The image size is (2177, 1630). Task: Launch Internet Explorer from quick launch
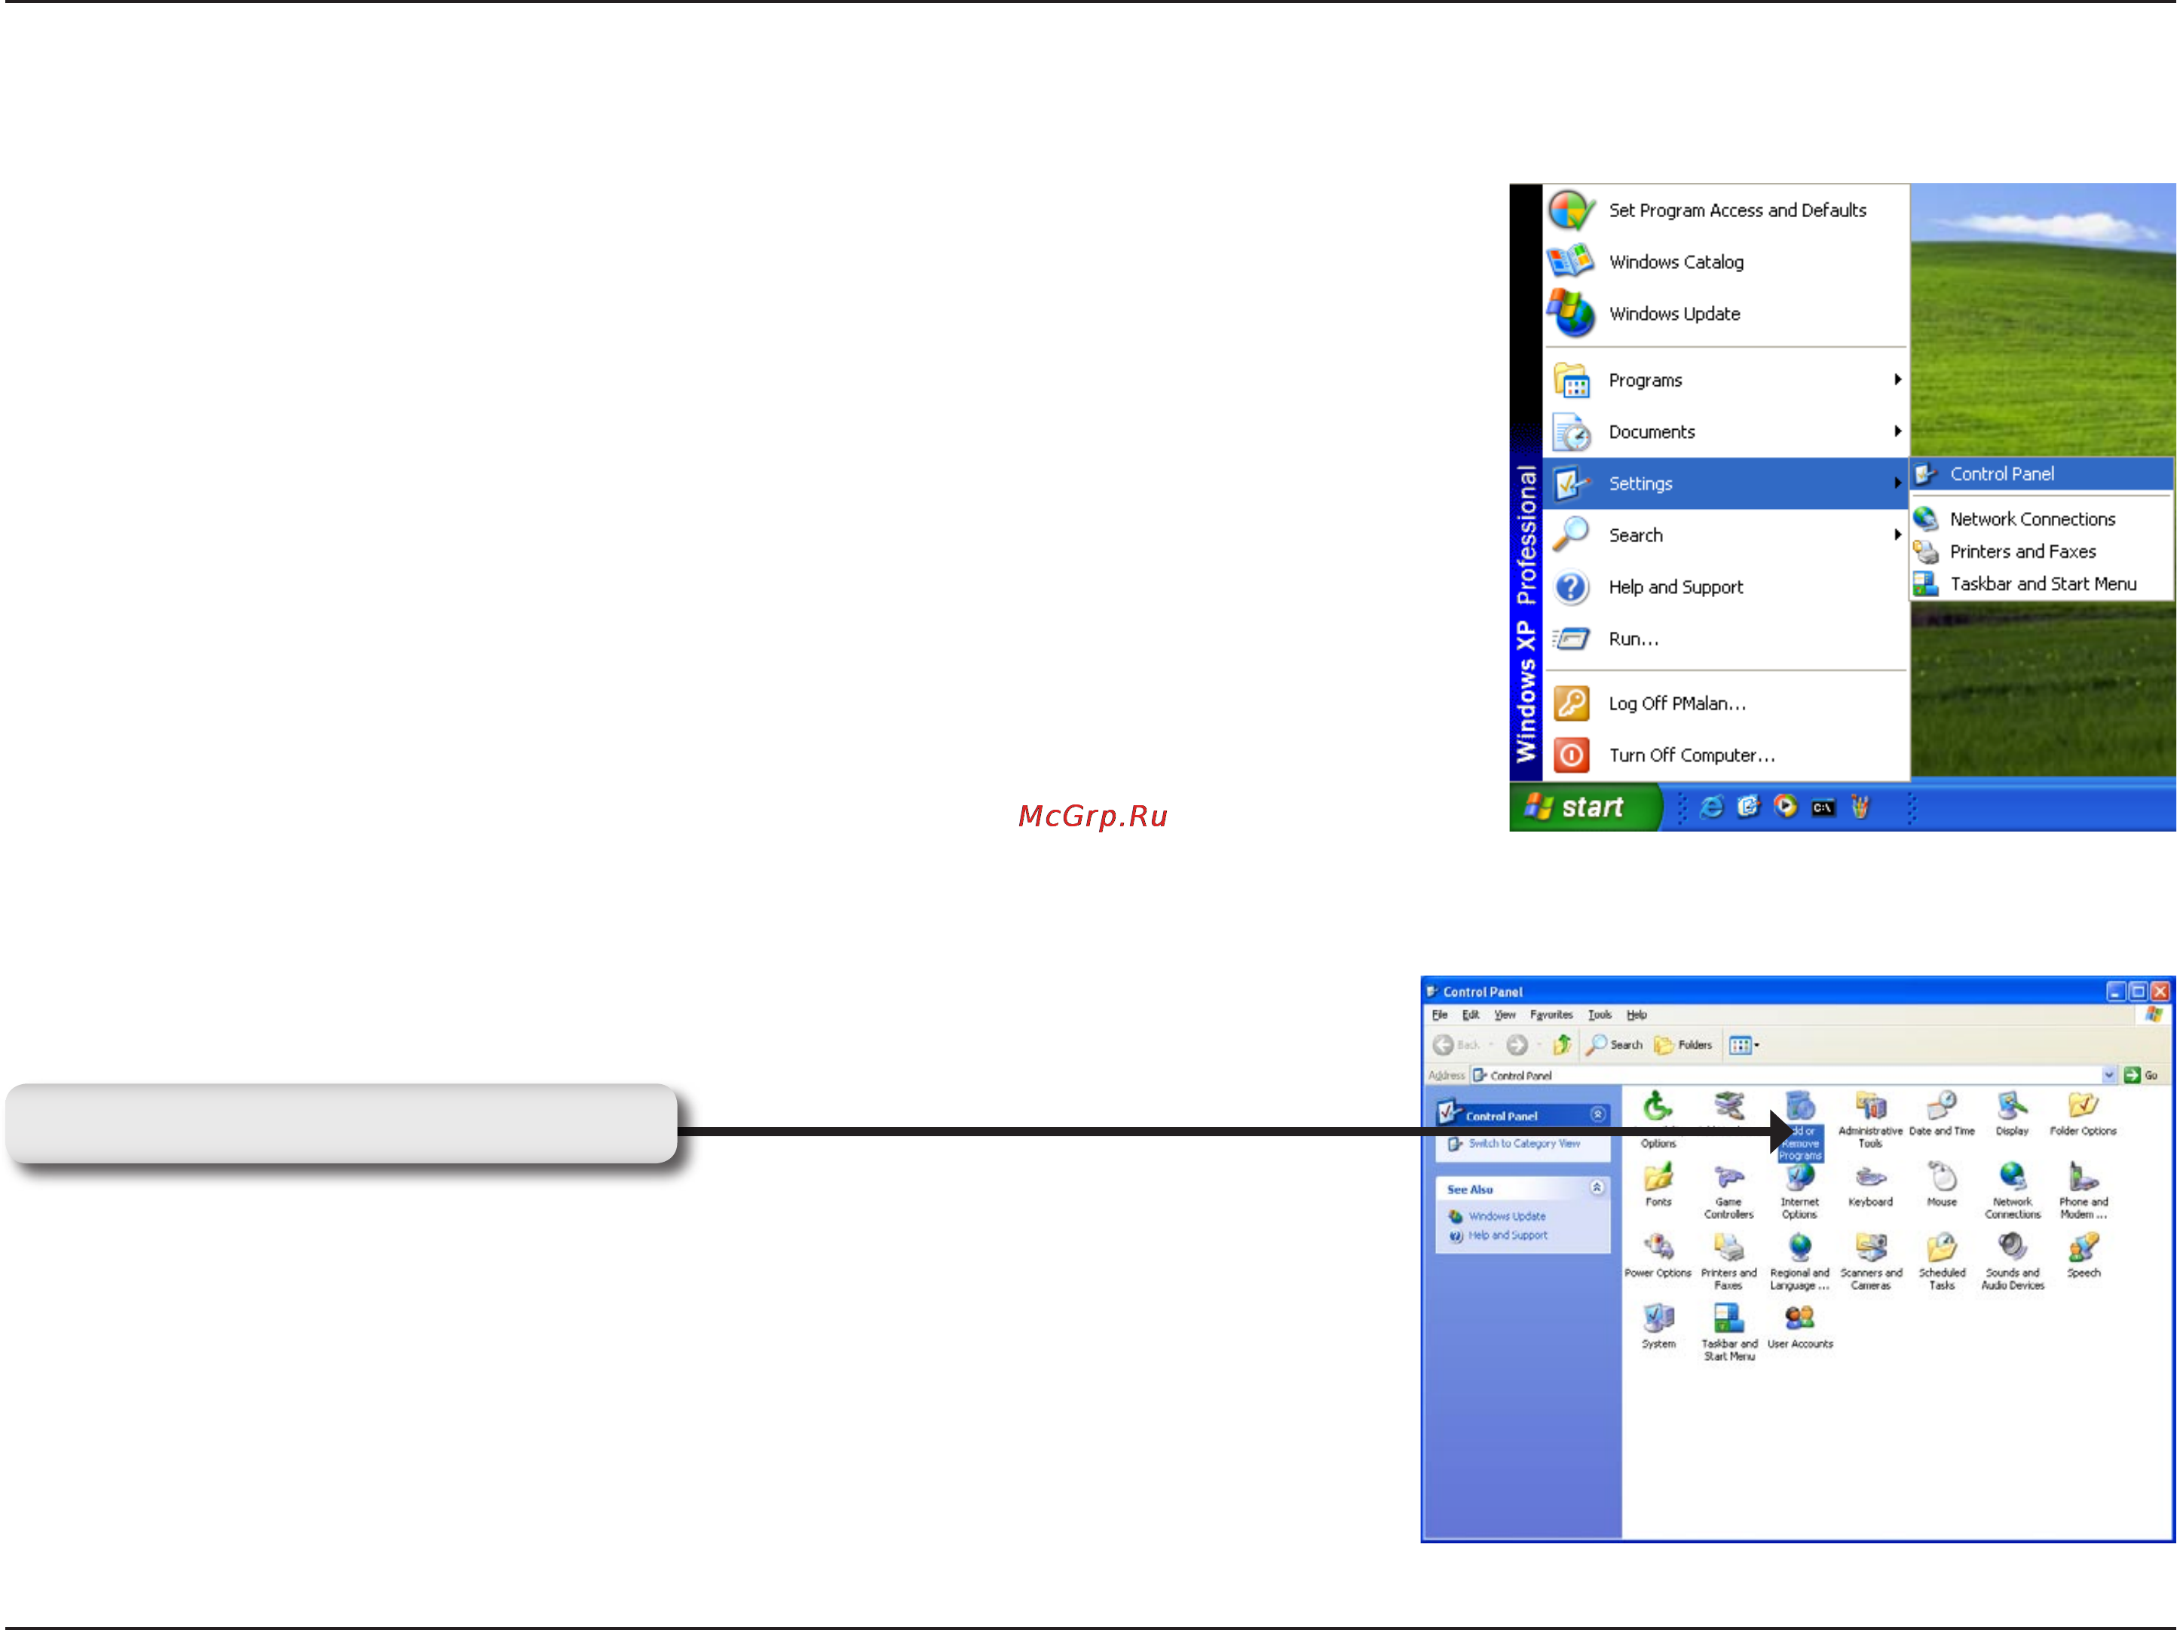point(1711,807)
